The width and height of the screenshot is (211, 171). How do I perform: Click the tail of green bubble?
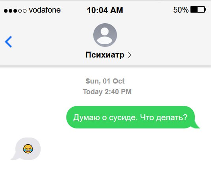pos(196,125)
